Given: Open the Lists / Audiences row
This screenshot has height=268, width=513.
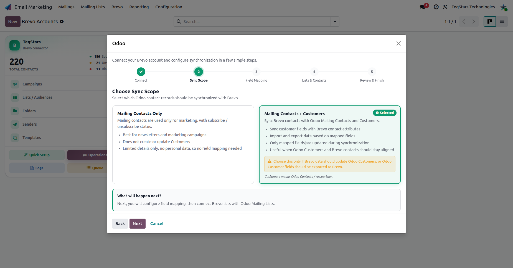Looking at the screenshot, I should (x=59, y=97).
